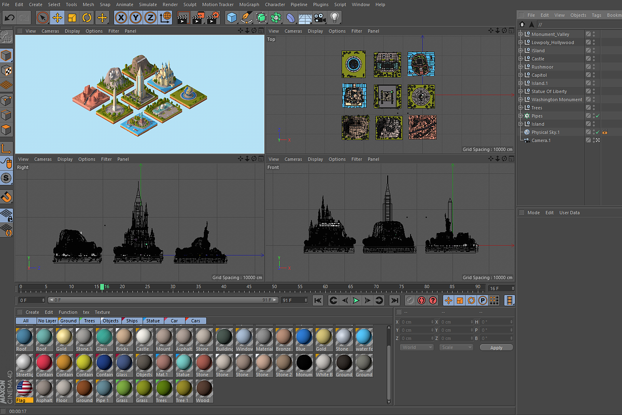Click the timeline playhead marker
The width and height of the screenshot is (622, 415).
click(103, 286)
